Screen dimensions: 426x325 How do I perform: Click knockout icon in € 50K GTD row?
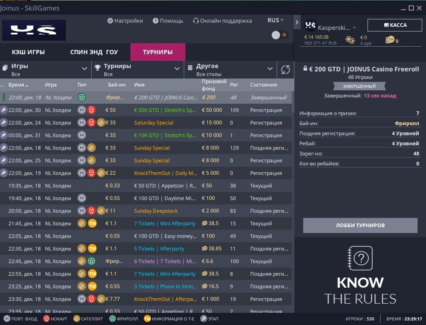[x=92, y=110]
